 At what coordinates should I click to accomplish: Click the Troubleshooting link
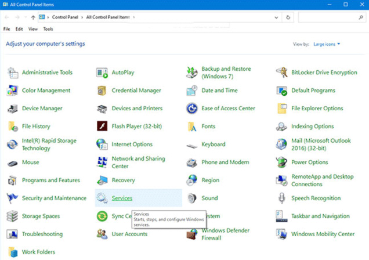[42, 234]
